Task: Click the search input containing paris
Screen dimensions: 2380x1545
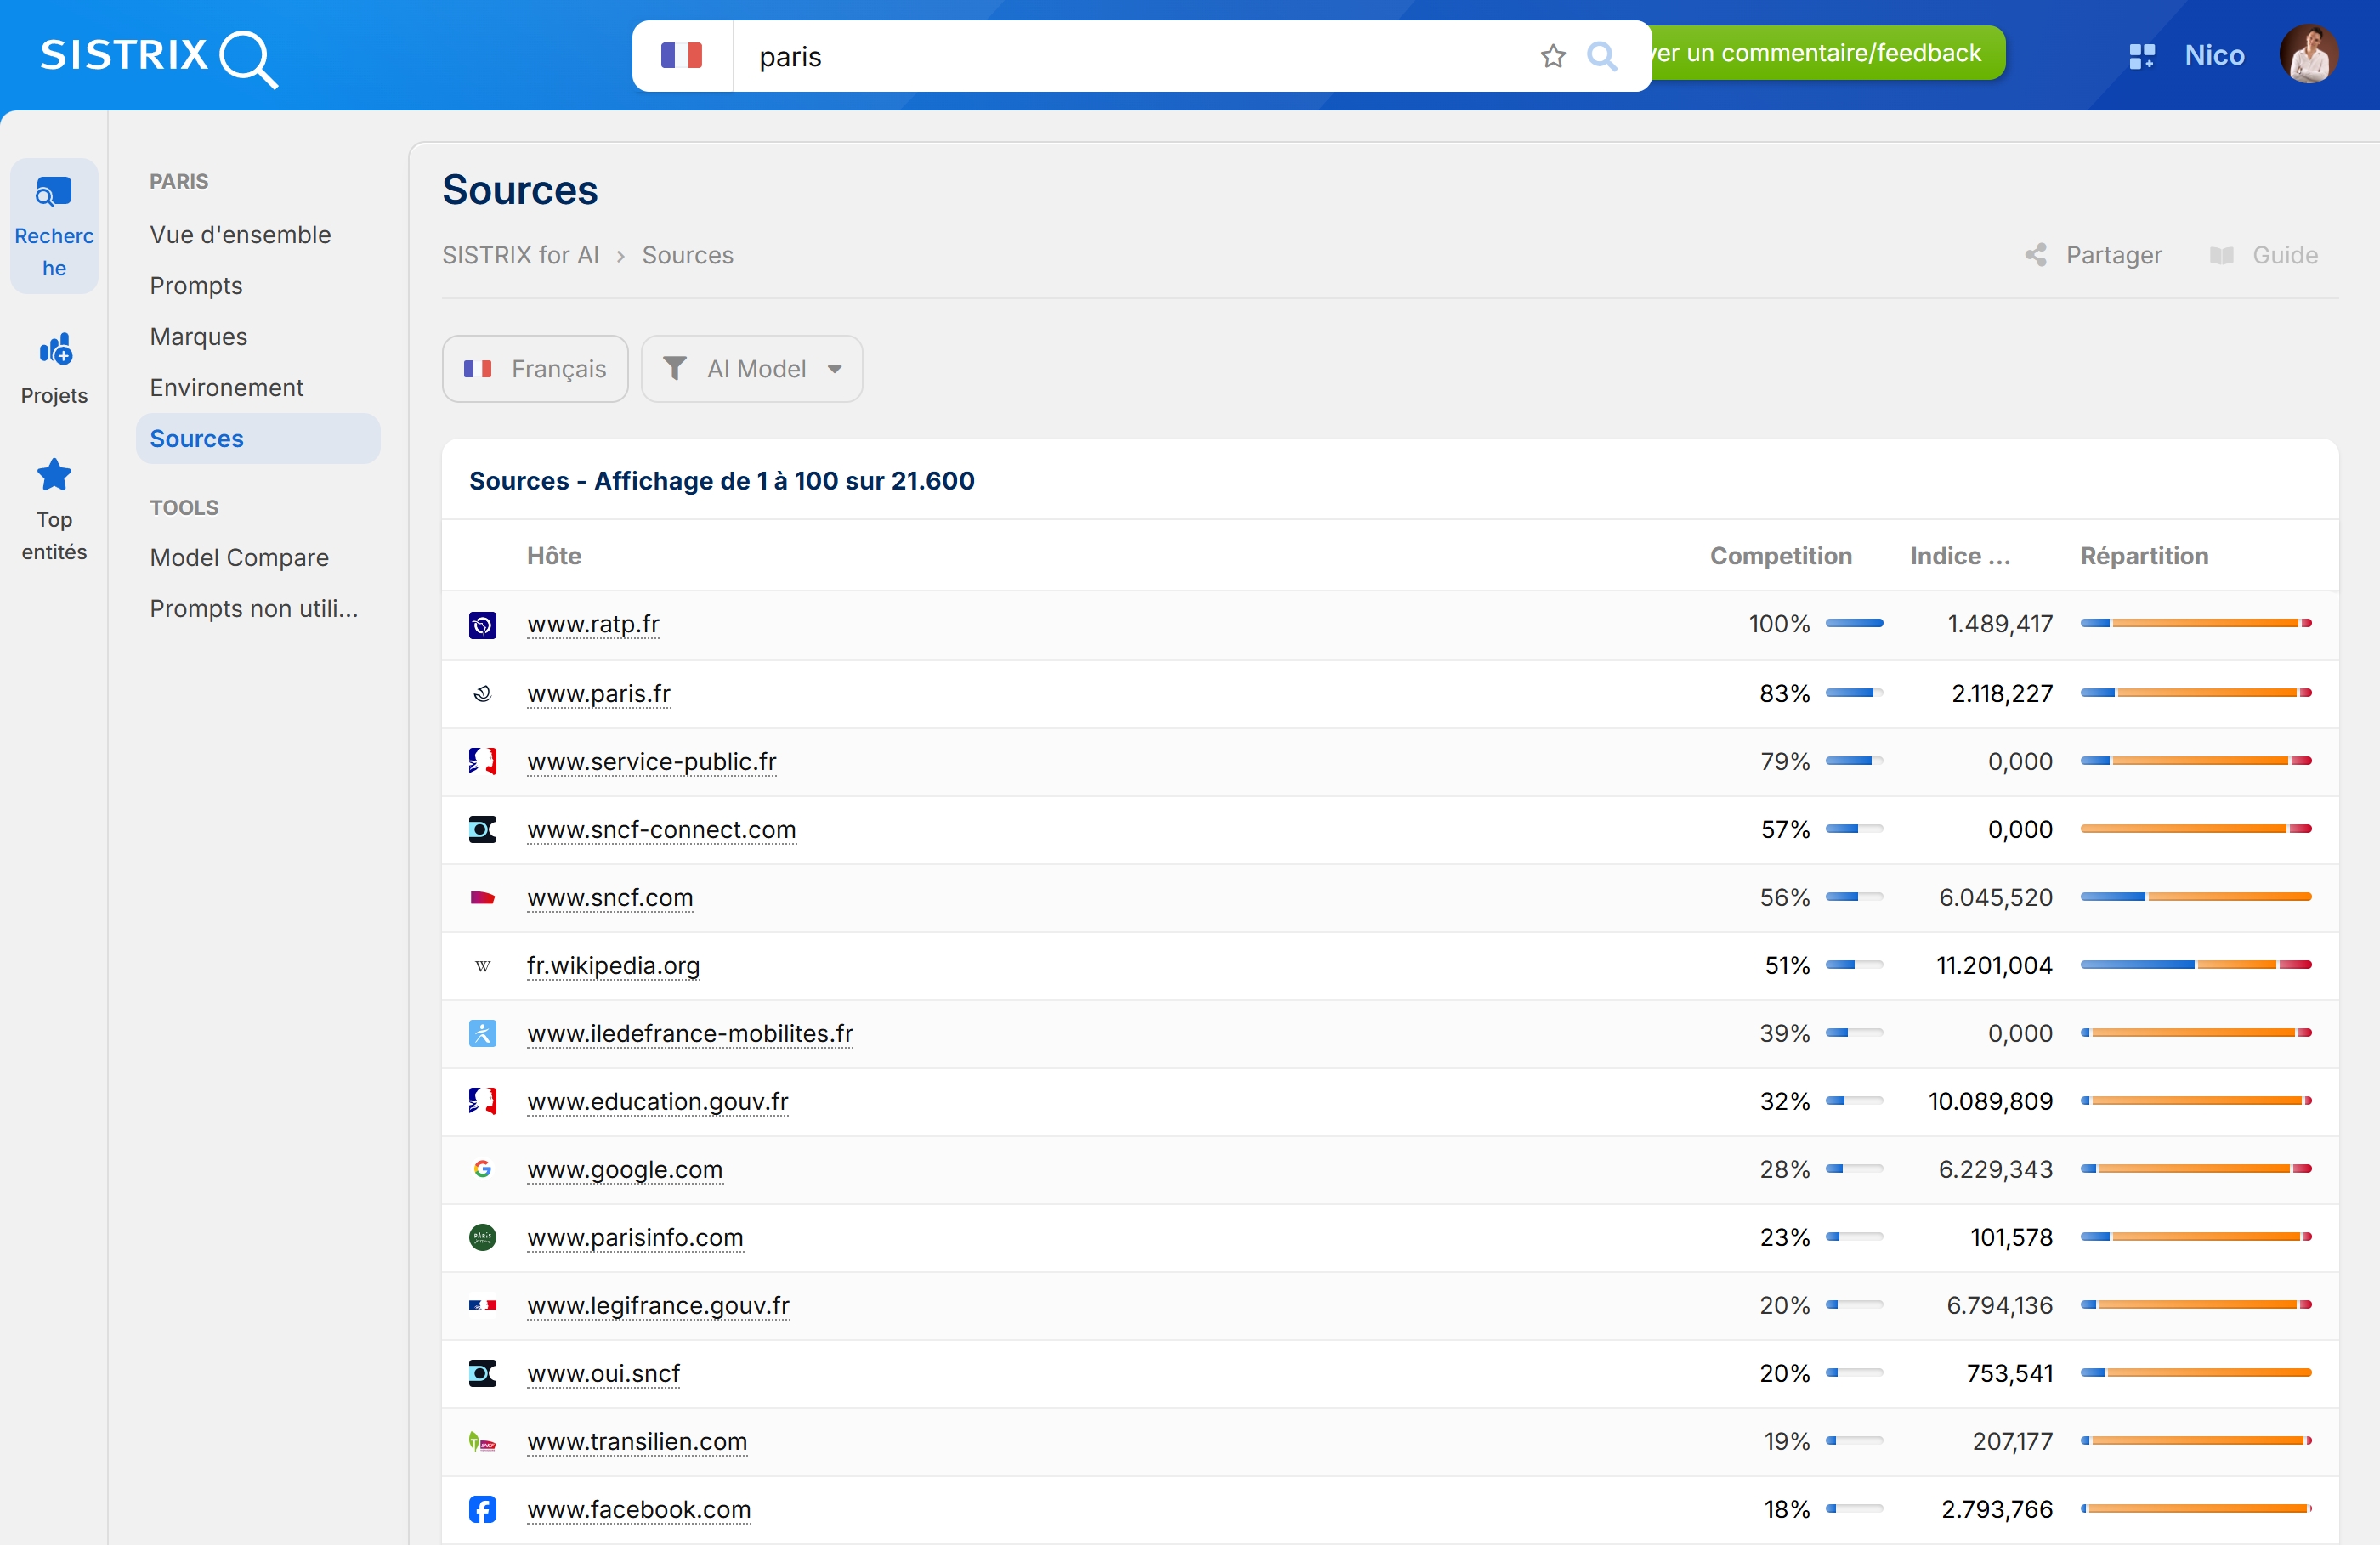Action: click(1130, 56)
